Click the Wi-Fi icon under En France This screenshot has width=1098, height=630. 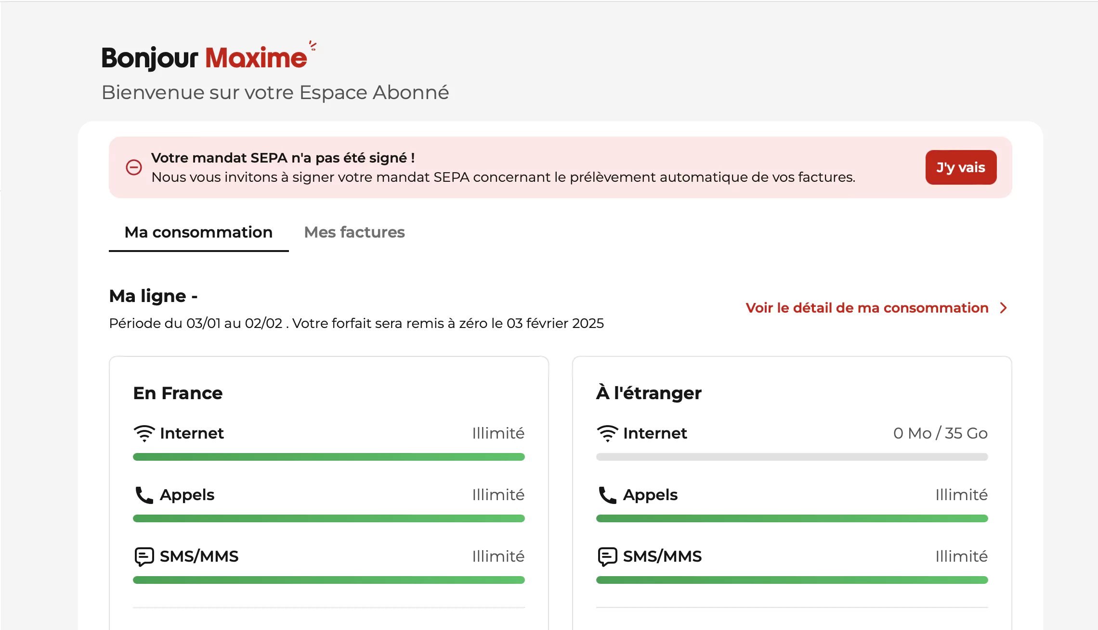(x=144, y=433)
